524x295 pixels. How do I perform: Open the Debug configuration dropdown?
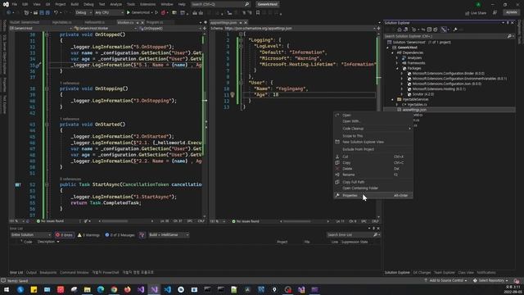(84, 13)
